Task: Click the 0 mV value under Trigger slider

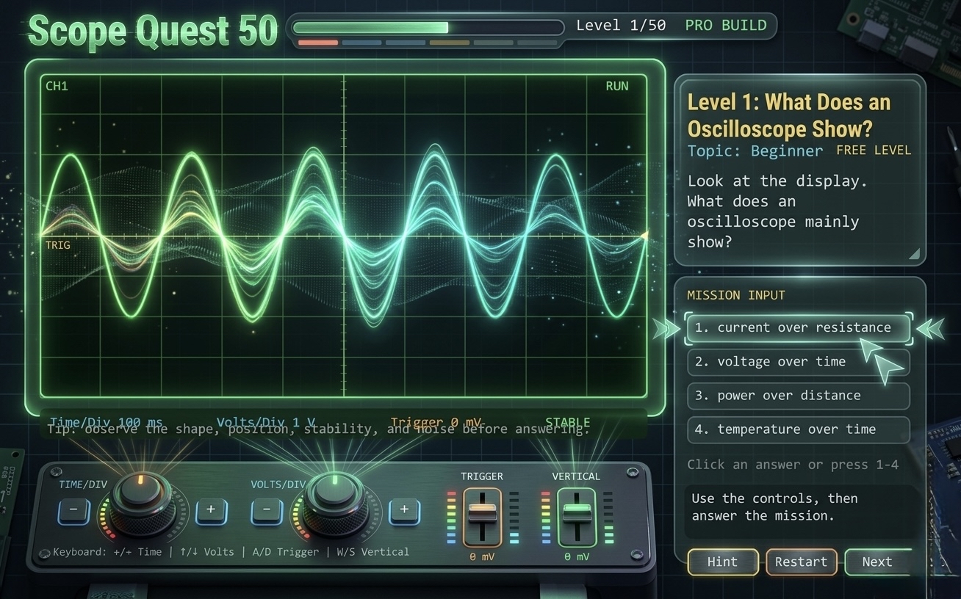Action: click(483, 557)
